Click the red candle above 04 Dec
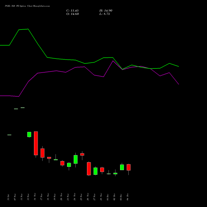The height and width of the screenshot is (207, 207). [129, 167]
